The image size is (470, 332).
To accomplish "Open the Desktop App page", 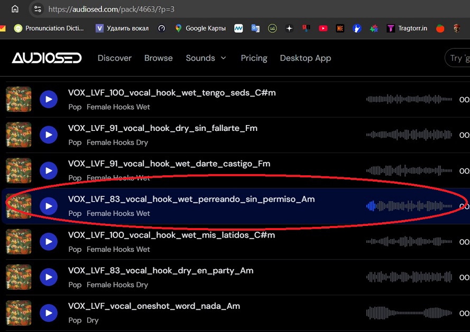I will click(x=306, y=58).
